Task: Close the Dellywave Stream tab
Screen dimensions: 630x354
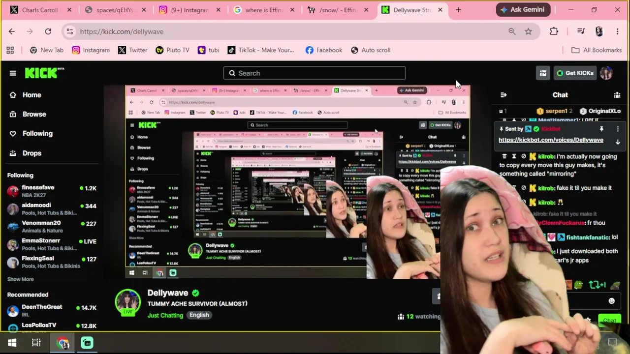Action: pos(440,10)
